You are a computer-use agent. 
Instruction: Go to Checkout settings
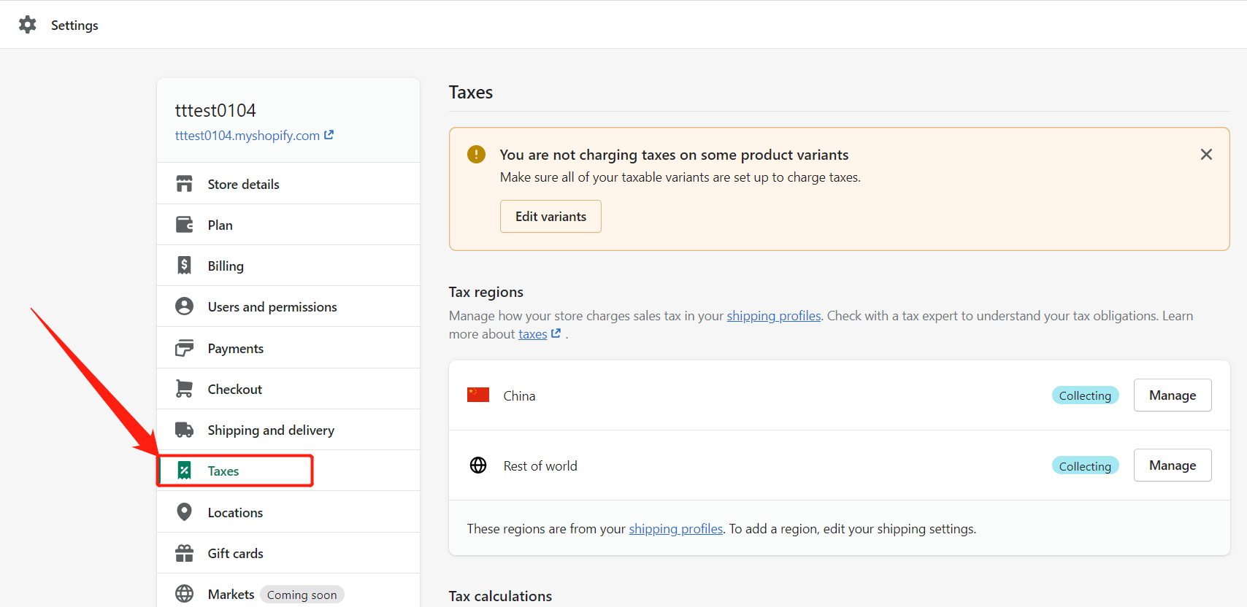pyautogui.click(x=288, y=389)
